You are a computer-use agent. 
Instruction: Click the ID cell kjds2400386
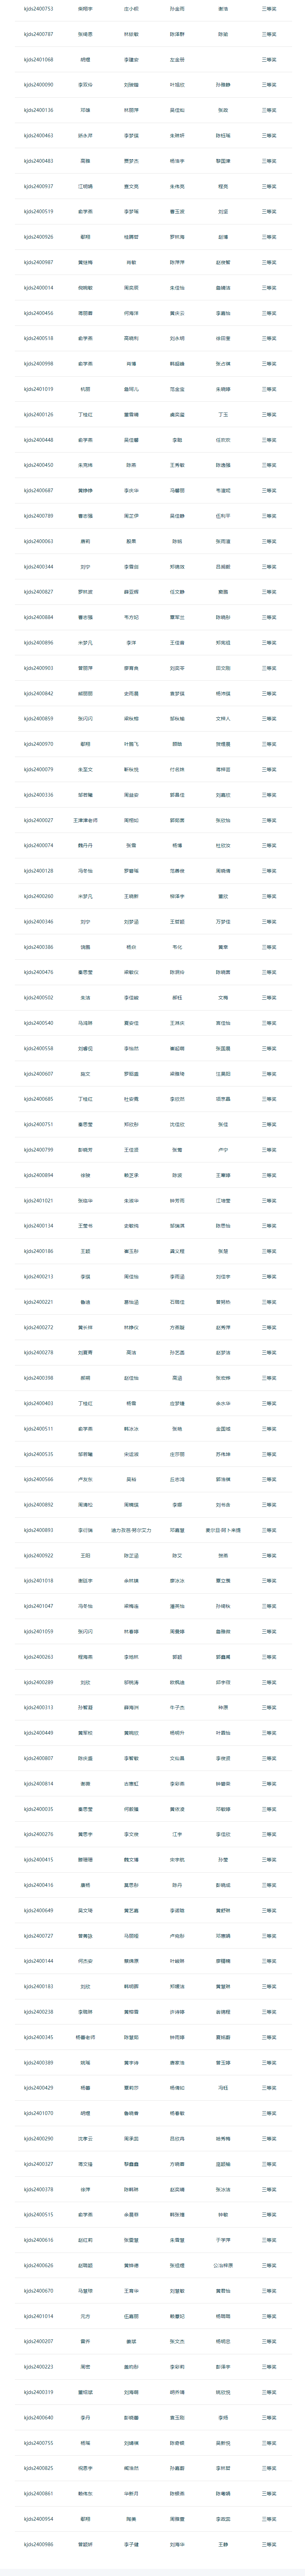tap(38, 947)
